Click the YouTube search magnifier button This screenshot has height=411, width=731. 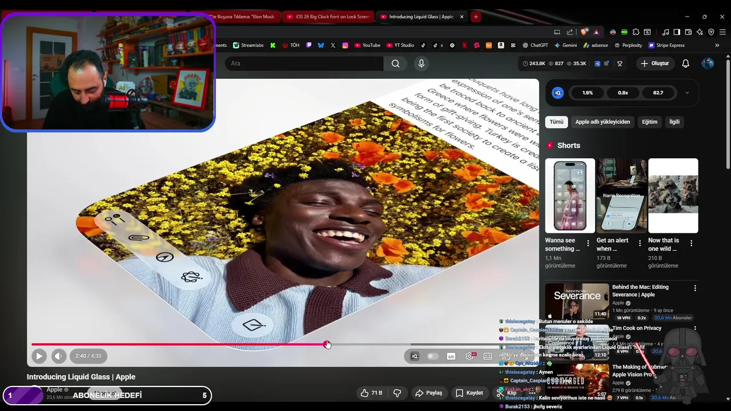[x=395, y=63]
